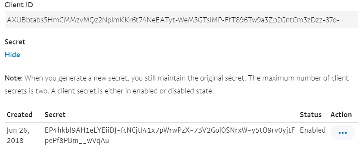Screen dimensions: 362x155
Task: Click the Created column header
Action: pyautogui.click(x=19, y=115)
